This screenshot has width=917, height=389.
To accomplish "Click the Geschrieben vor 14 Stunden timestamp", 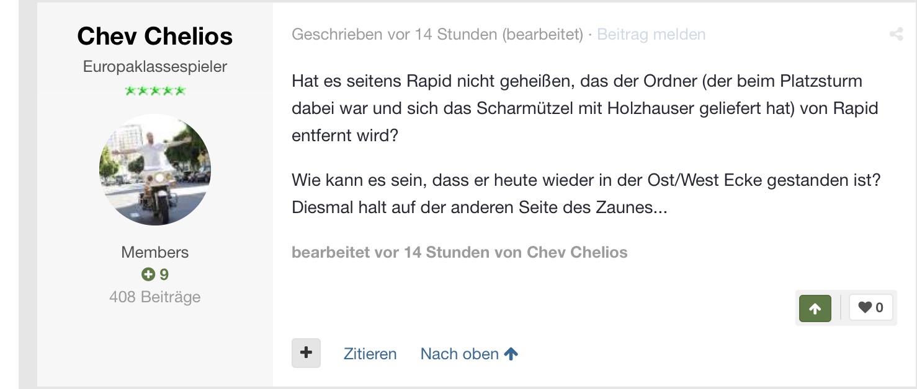I will 395,34.
